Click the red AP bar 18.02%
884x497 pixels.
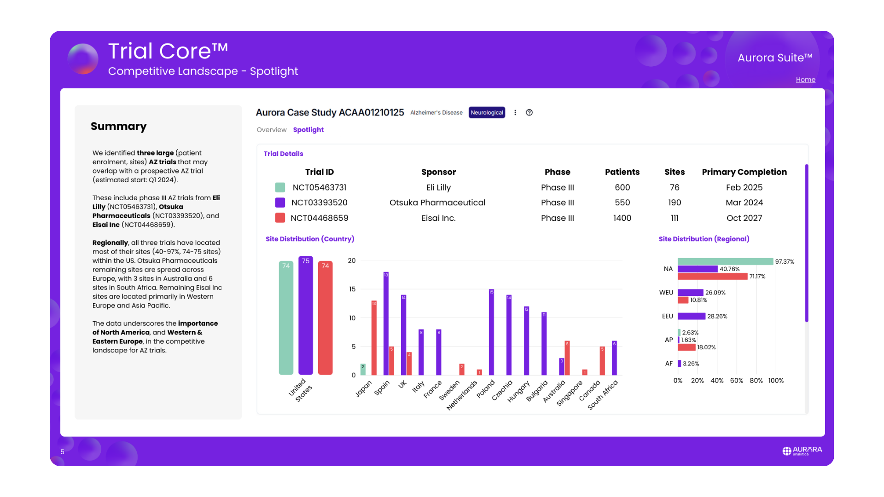686,347
